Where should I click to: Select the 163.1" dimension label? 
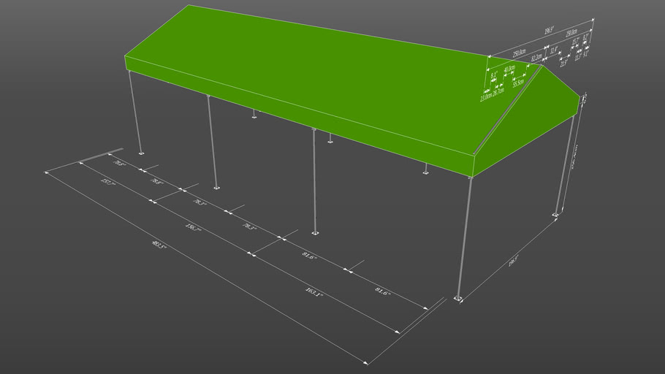313,292
